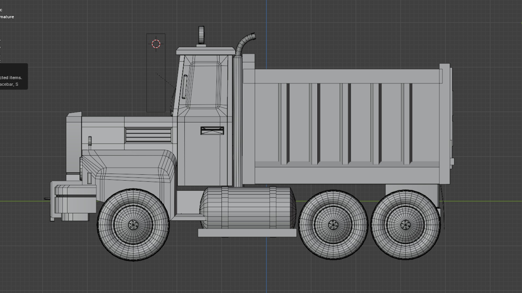The height and width of the screenshot is (293, 522).
Task: Click the front wheel hub center
Action: [133, 225]
